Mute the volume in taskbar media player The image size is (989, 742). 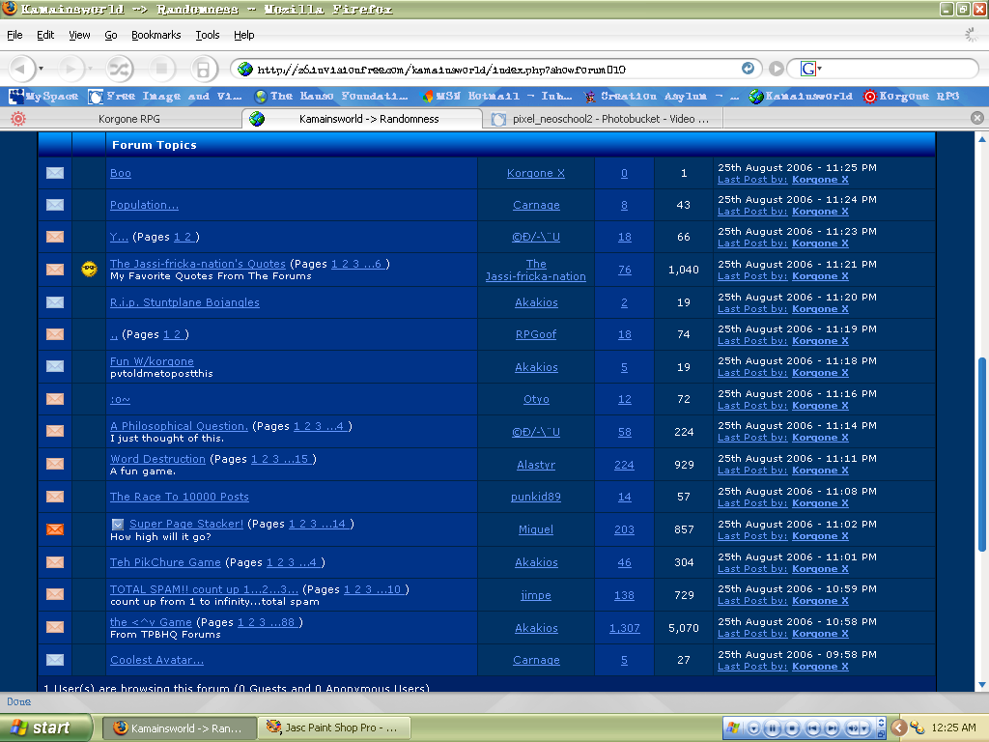(x=852, y=728)
